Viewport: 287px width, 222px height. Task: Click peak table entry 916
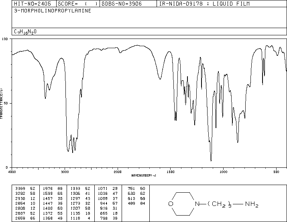[104, 208]
